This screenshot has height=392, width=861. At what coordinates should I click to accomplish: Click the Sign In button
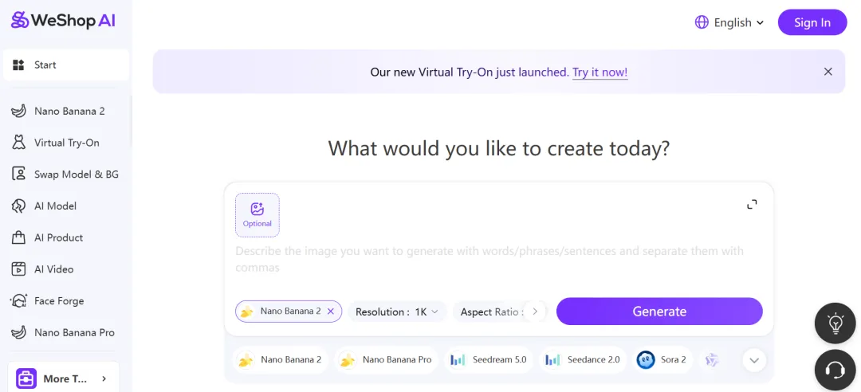point(812,22)
